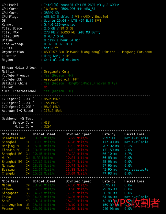The width and height of the screenshot is (166, 214).
Task: Click the Speedtest.net node name
Action: (14, 138)
